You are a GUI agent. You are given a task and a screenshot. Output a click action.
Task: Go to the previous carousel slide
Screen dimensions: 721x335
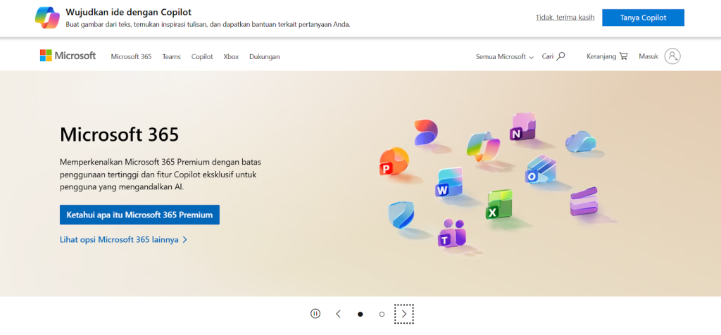click(339, 314)
